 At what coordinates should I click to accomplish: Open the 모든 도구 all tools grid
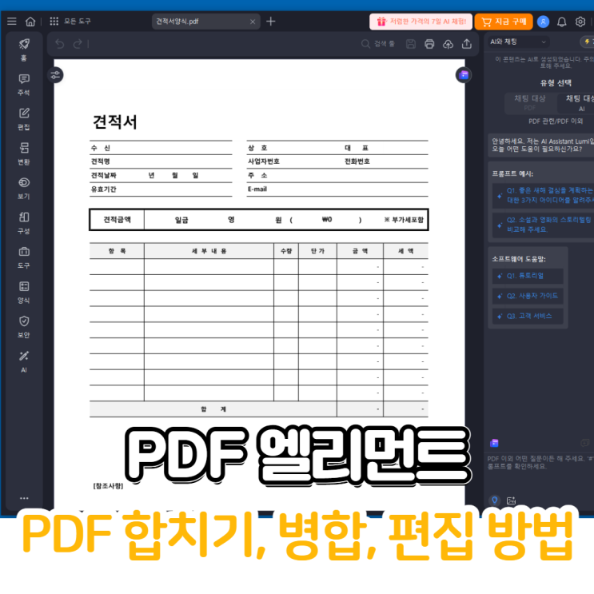(70, 22)
